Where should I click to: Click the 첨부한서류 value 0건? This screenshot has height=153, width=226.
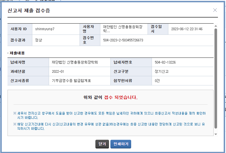[157, 81]
